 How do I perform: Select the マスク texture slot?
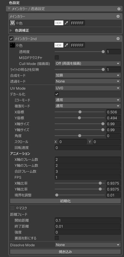tap(12, 208)
